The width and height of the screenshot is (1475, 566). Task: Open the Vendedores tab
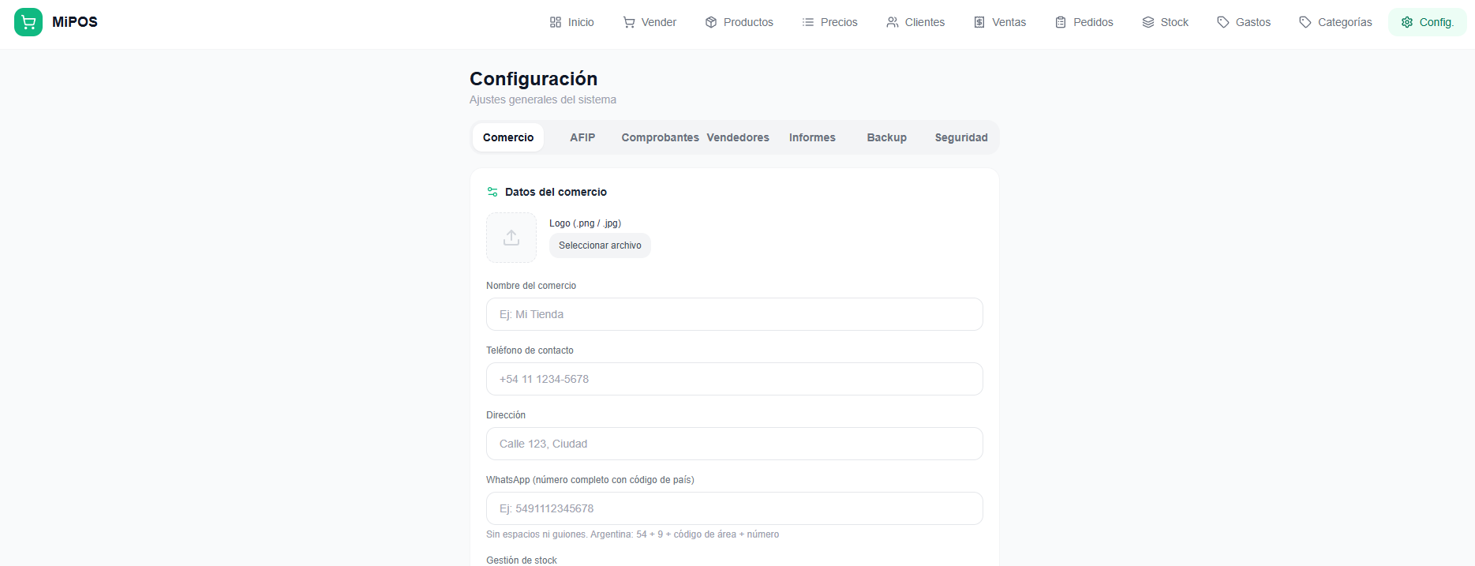pyautogui.click(x=738, y=137)
